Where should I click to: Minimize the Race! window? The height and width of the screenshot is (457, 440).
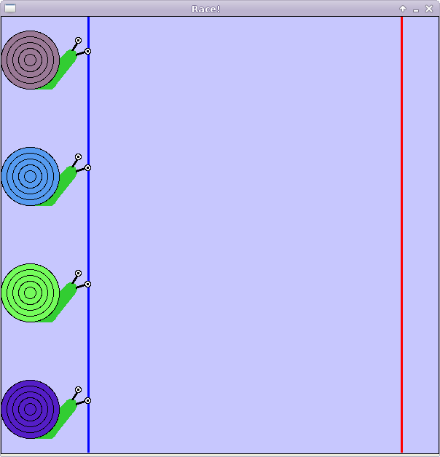416,9
